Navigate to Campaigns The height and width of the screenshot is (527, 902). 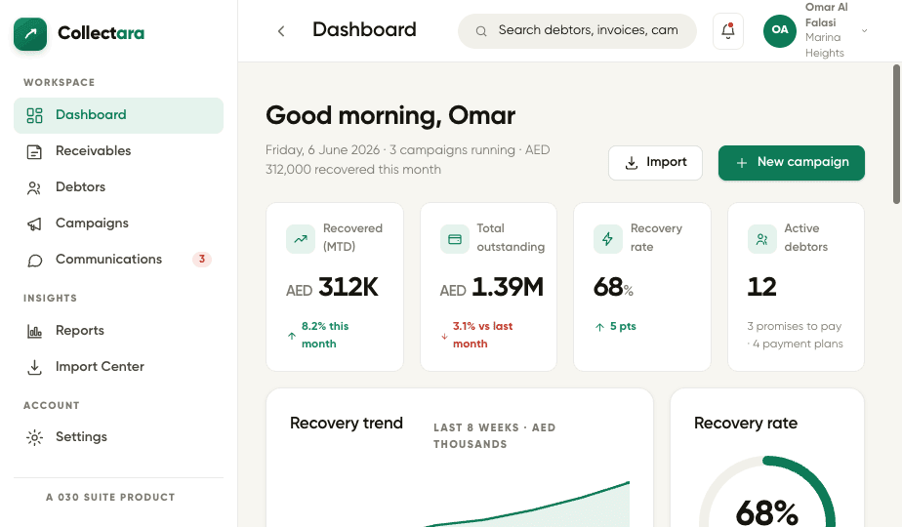[x=118, y=223]
